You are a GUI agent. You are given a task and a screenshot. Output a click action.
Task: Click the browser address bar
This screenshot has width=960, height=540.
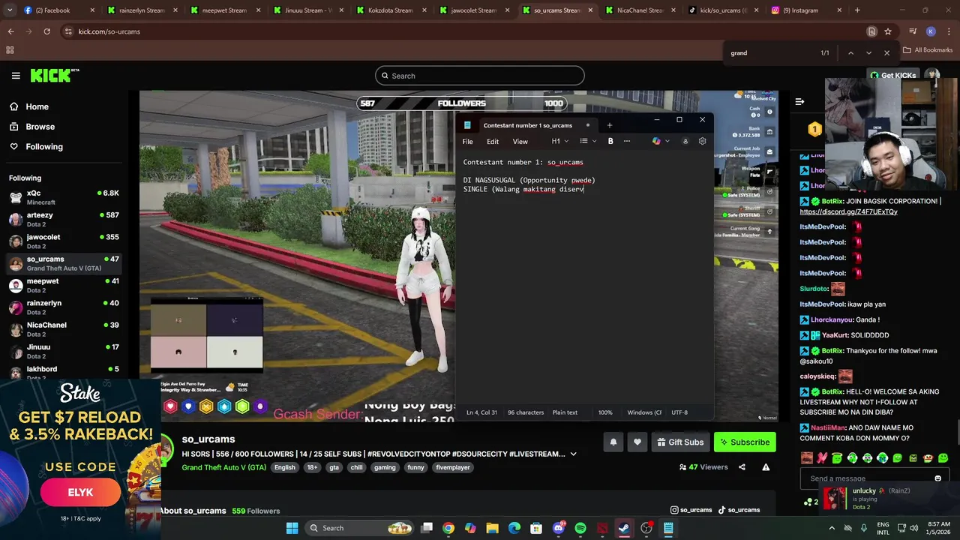pyautogui.click(x=465, y=31)
